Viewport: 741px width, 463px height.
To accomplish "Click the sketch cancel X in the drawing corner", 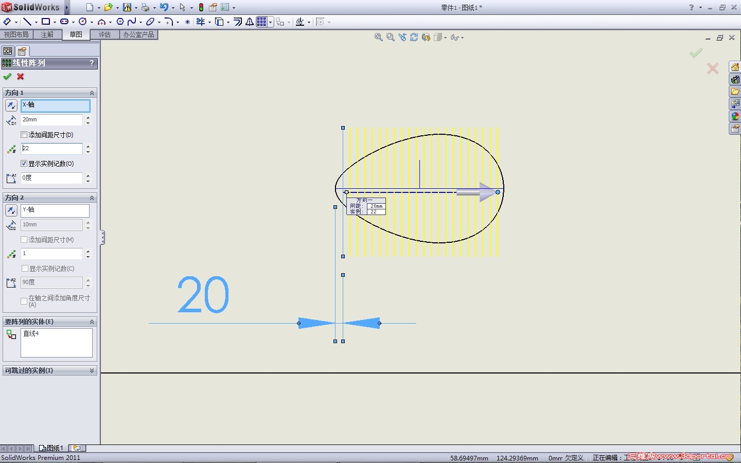I will click(713, 68).
